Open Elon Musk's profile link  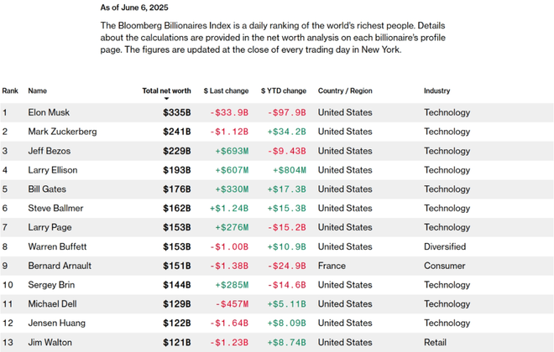49,112
